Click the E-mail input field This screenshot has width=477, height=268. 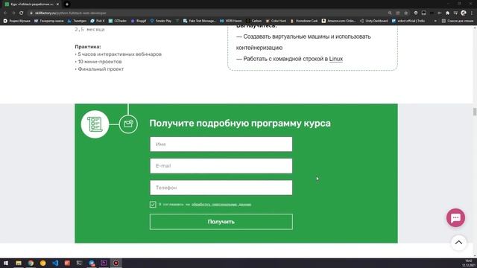click(x=221, y=166)
